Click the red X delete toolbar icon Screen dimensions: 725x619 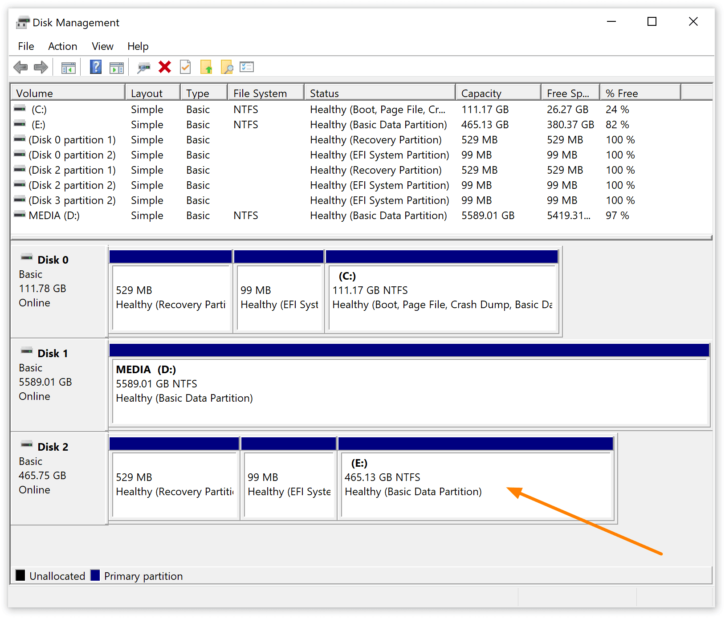165,67
